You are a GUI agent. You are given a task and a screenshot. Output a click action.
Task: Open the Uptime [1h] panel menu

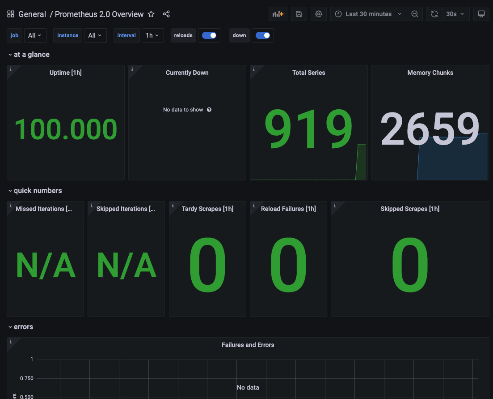pyautogui.click(x=65, y=73)
